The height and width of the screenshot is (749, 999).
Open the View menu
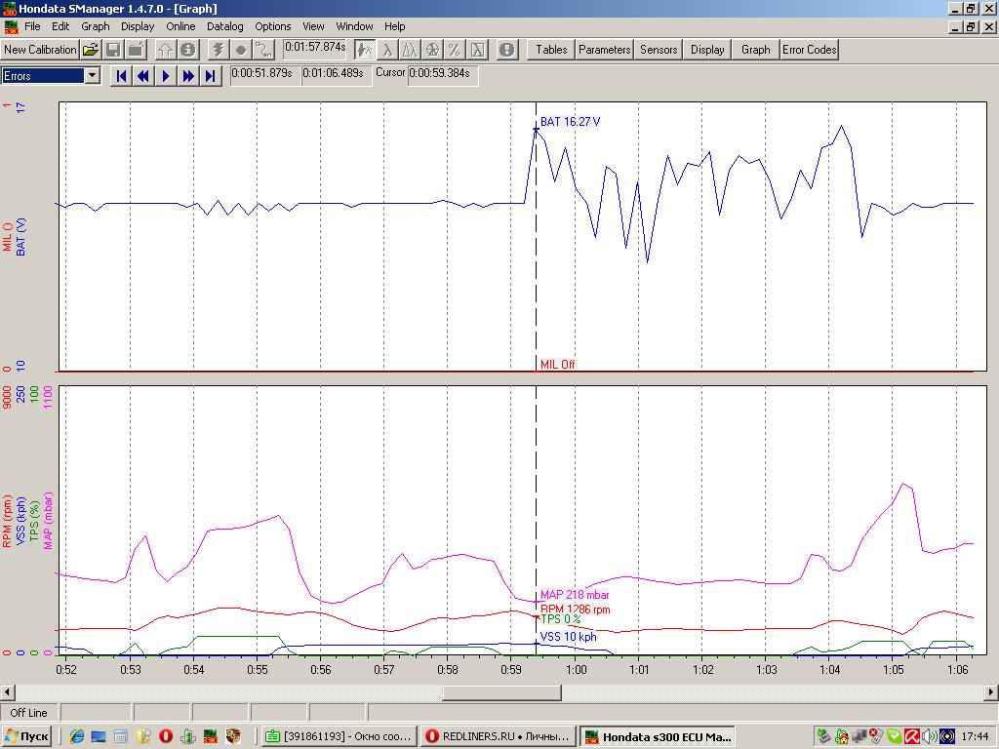pyautogui.click(x=313, y=26)
